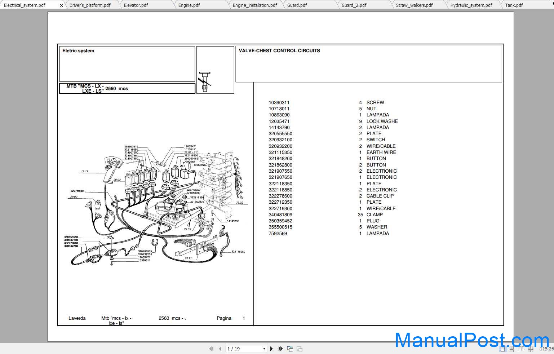Open the Guard_2.pdf tab
This screenshot has height=354, width=554.
pyautogui.click(x=354, y=5)
